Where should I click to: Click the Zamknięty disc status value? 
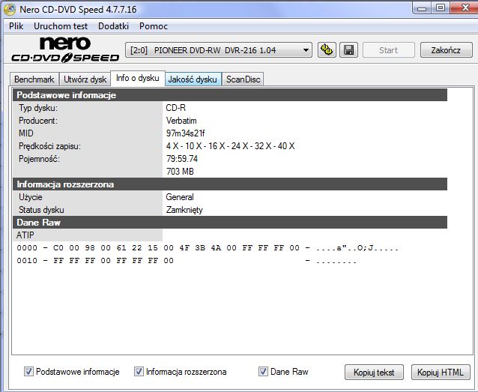pos(184,210)
